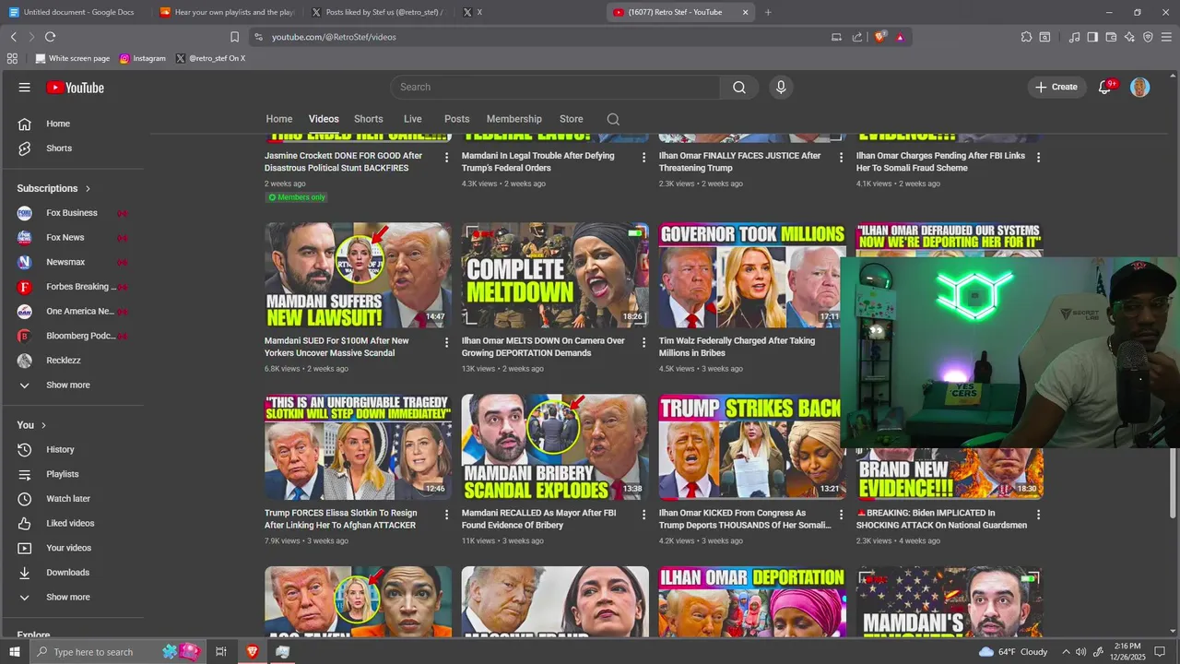
Task: Open options menu for Mamdani In Legal Trouble video
Action: coord(644,158)
